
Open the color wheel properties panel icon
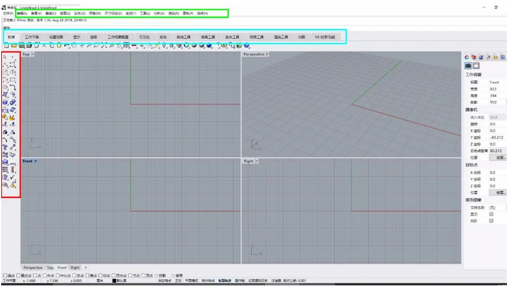[x=467, y=57]
